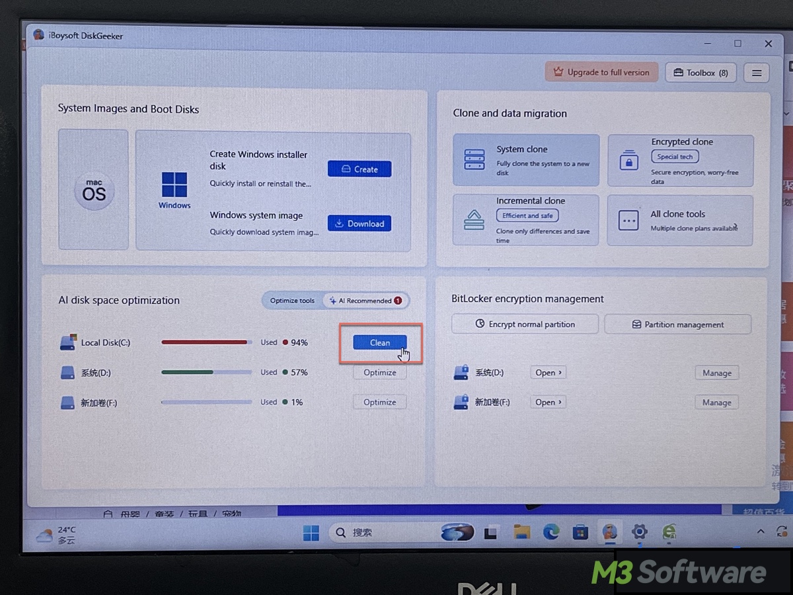Click the locked 新加卷(F:) drive icon

click(461, 402)
